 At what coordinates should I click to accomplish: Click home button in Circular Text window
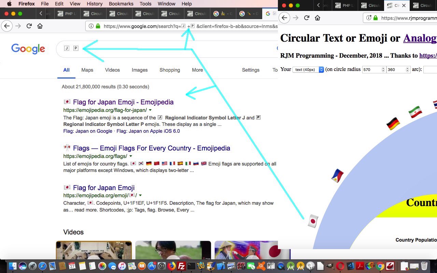pyautogui.click(x=318, y=18)
